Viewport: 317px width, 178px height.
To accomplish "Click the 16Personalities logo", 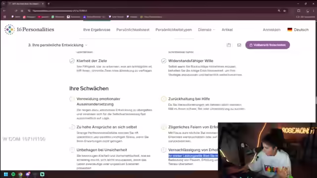I will point(29,30).
